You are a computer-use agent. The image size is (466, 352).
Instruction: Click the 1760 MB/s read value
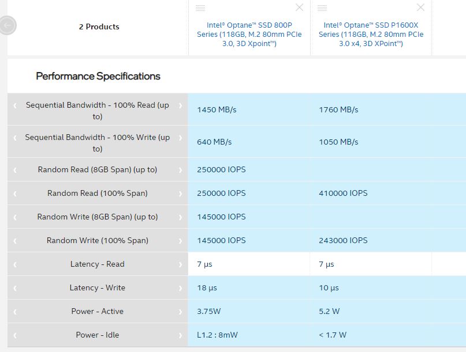coord(338,109)
